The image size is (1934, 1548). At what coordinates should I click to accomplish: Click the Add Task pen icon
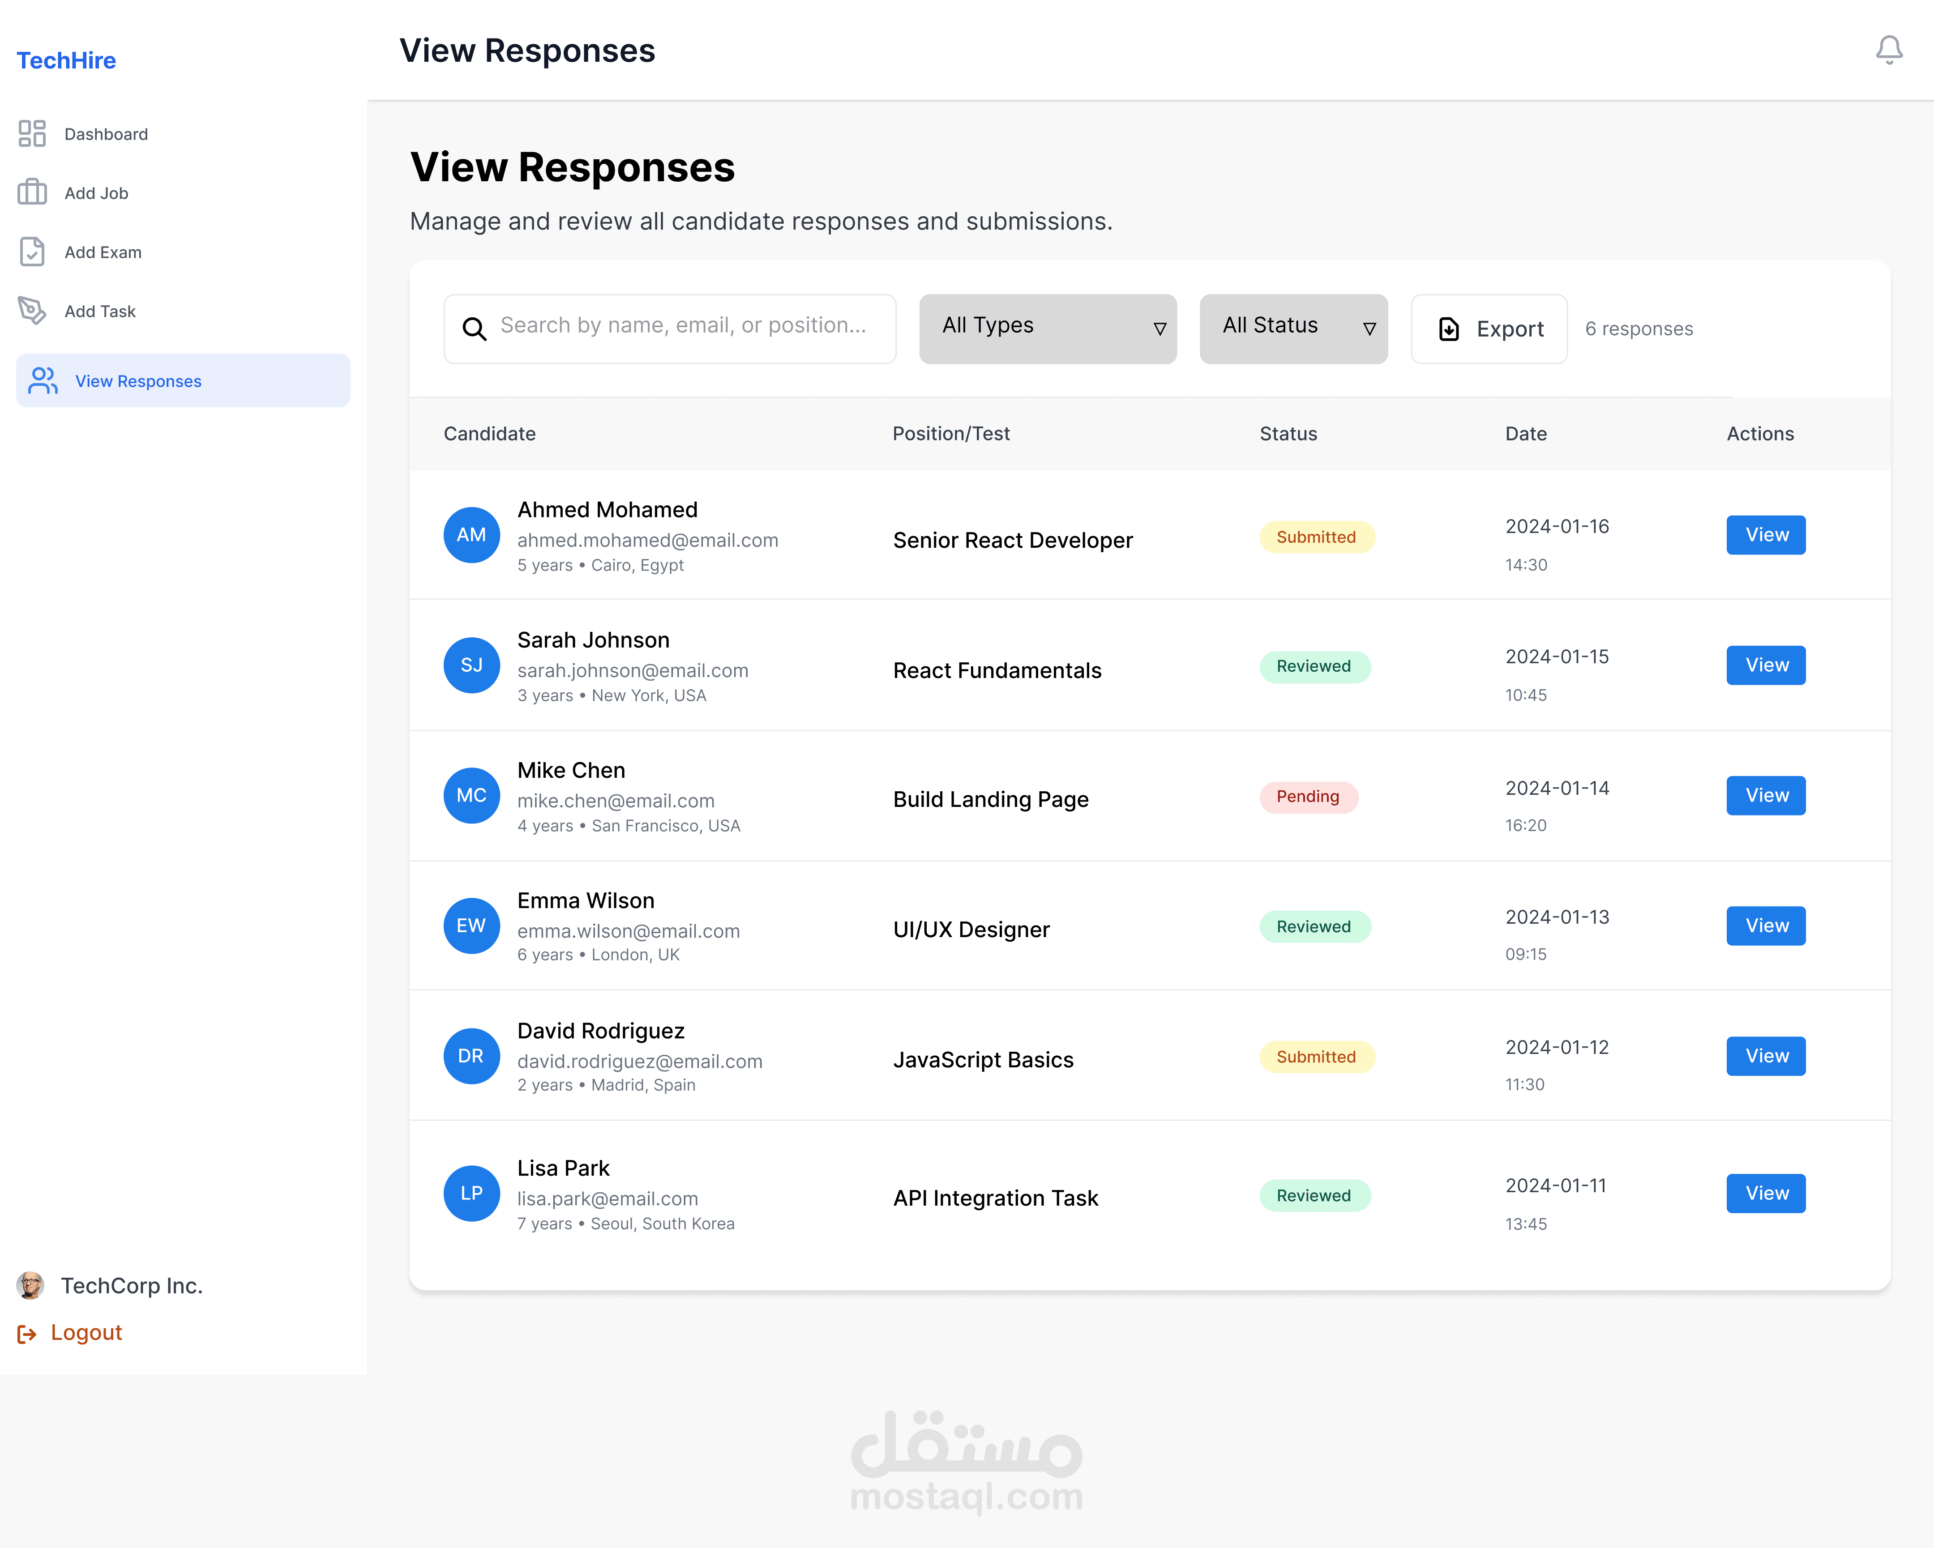32,310
